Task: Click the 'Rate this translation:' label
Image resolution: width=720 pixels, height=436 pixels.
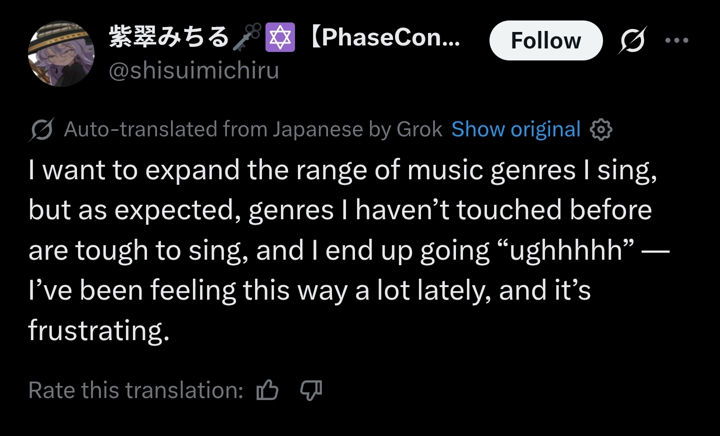Action: pyautogui.click(x=135, y=390)
